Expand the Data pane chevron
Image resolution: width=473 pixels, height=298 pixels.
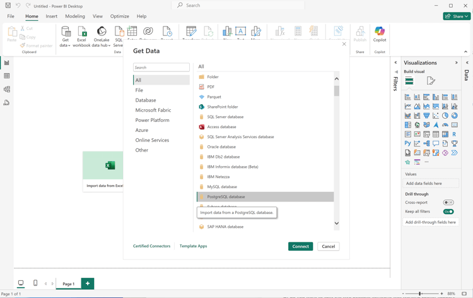pyautogui.click(x=467, y=63)
